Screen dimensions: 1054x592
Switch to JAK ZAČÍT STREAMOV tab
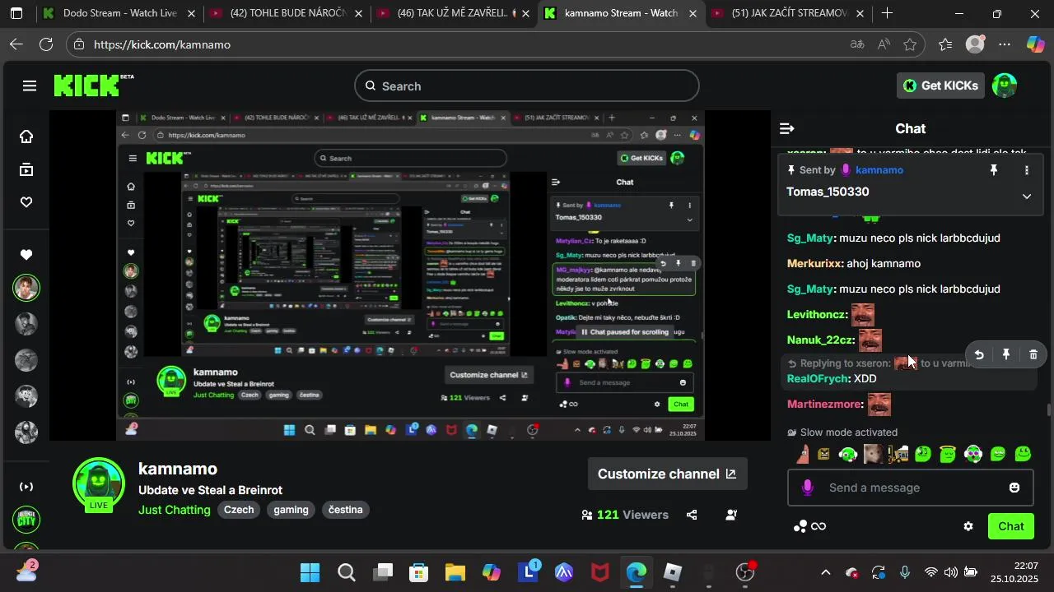[789, 13]
